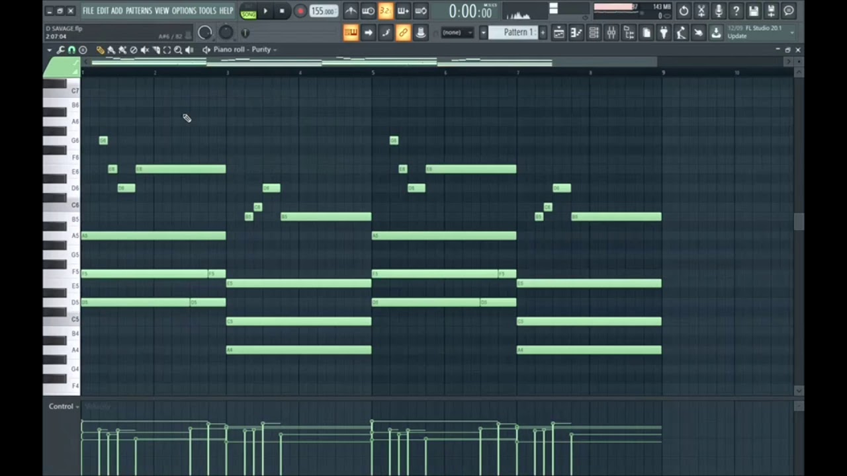Click the render/export audio icon
Image resolution: width=847 pixels, height=476 pixels.
coord(771,11)
